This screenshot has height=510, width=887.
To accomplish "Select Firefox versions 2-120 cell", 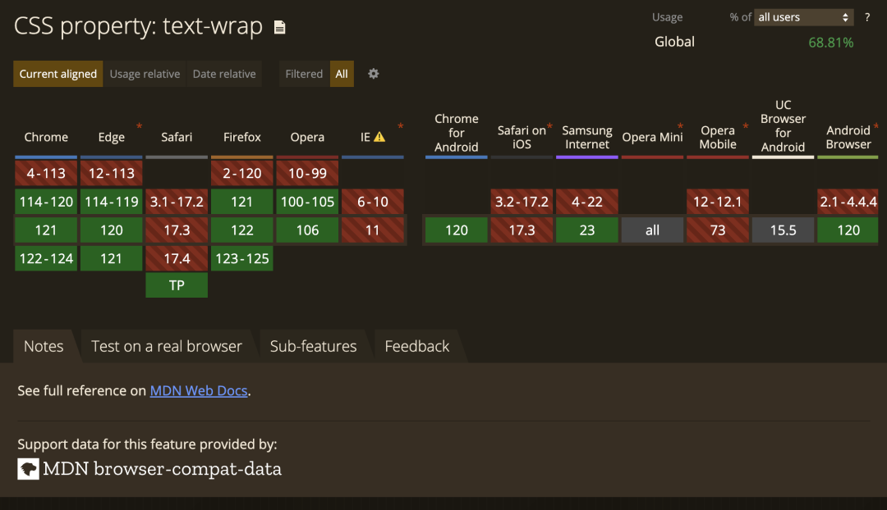I will click(242, 173).
